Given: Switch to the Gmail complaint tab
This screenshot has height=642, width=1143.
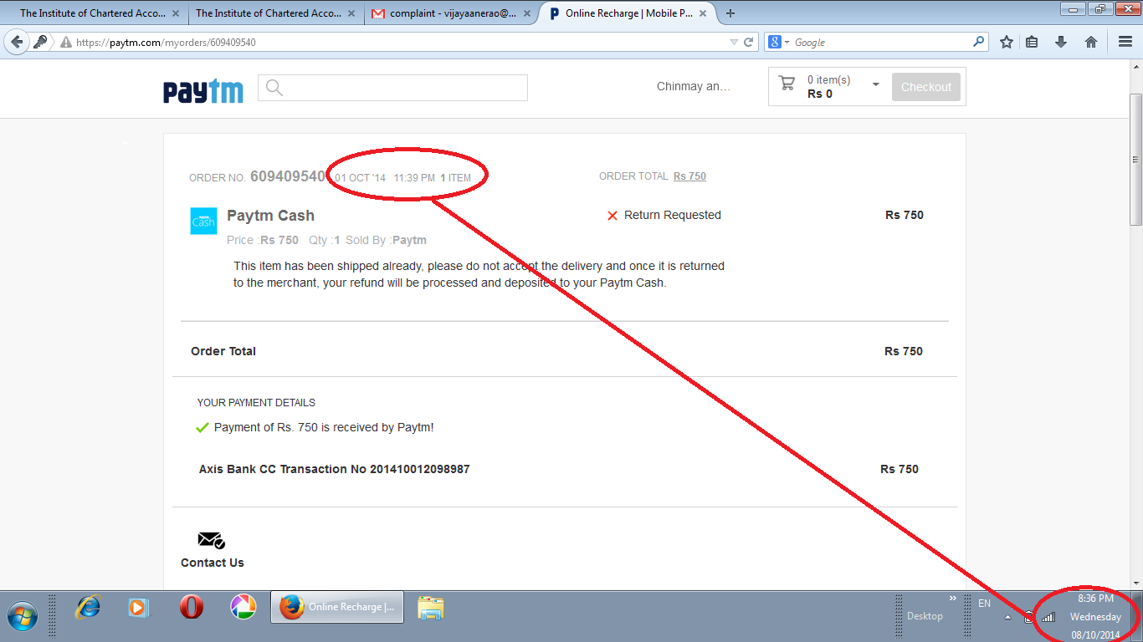Looking at the screenshot, I should tap(452, 13).
